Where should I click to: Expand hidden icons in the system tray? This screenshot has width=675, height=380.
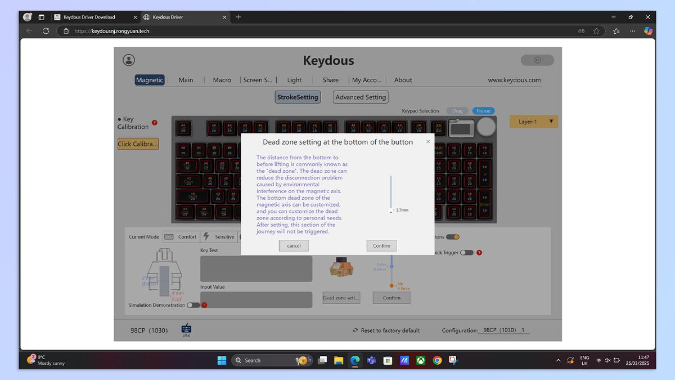[x=558, y=360]
